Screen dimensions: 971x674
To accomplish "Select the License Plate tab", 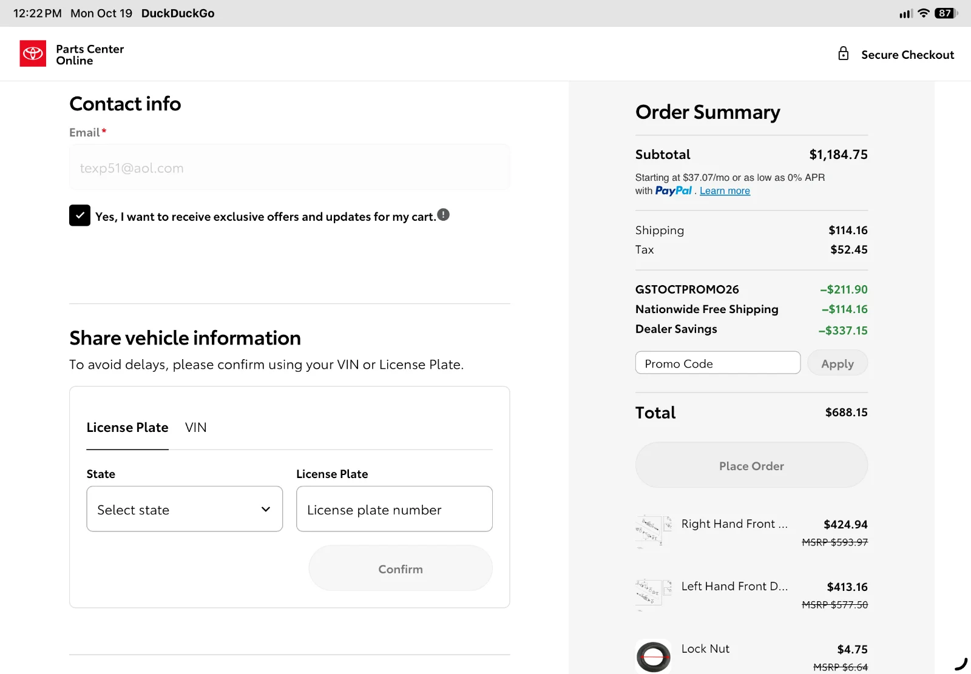I will 127,428.
